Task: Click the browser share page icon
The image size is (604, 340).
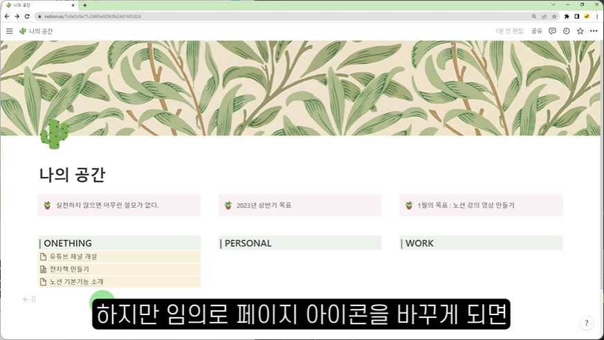Action: 544,16
